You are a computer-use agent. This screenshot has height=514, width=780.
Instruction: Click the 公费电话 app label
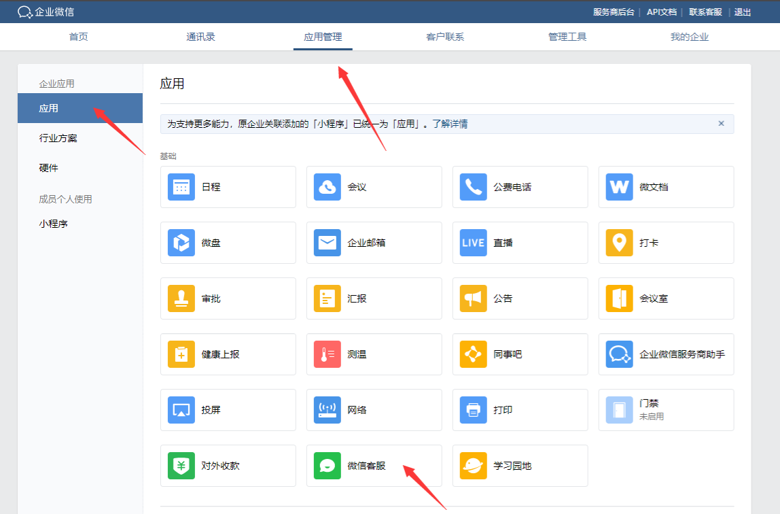point(512,187)
